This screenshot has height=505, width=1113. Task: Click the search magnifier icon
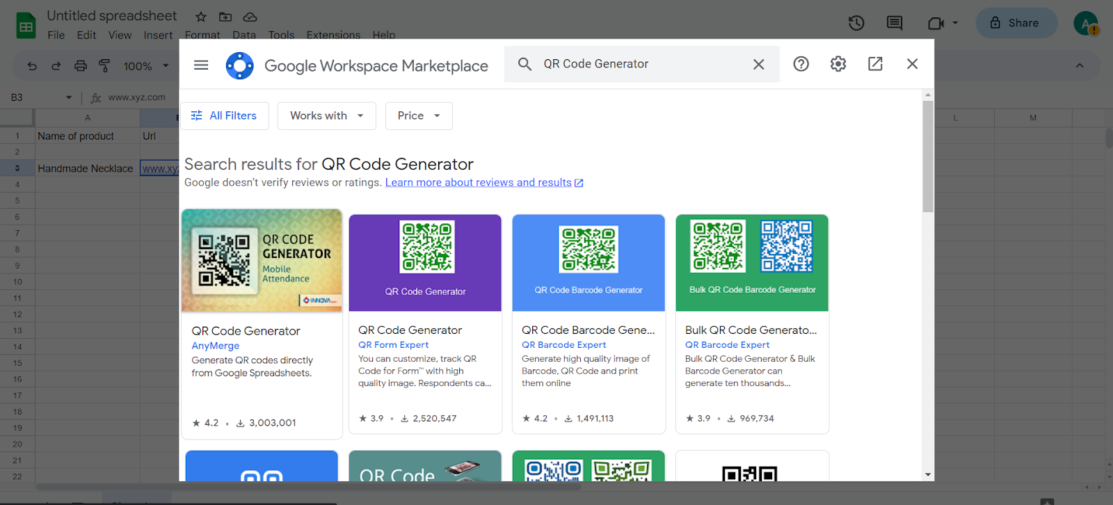pos(525,64)
